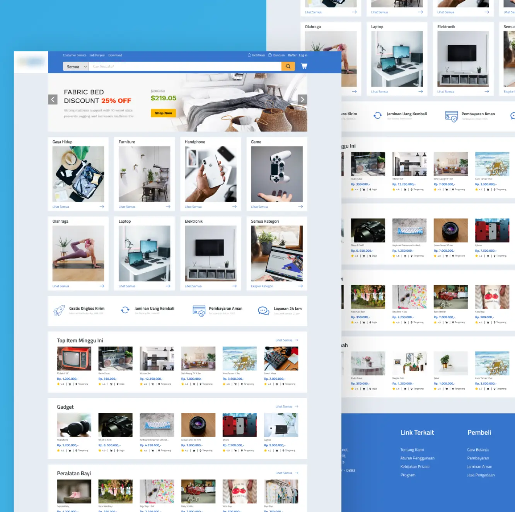Click Tentang Kami in back window footer
The image size is (515, 512).
[412, 450]
